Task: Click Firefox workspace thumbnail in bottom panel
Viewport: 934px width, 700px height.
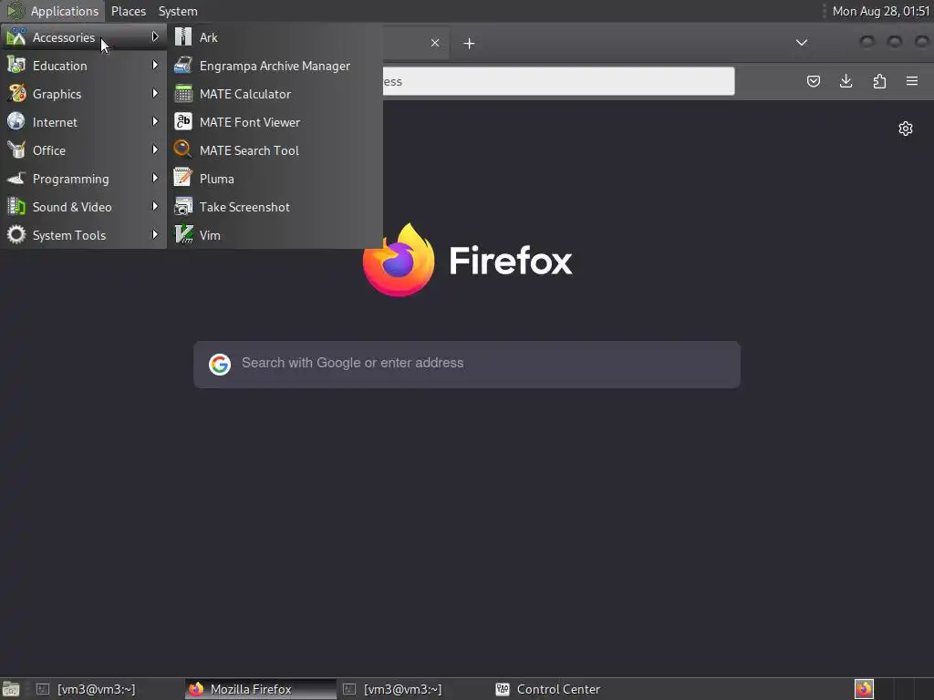Action: [x=864, y=689]
